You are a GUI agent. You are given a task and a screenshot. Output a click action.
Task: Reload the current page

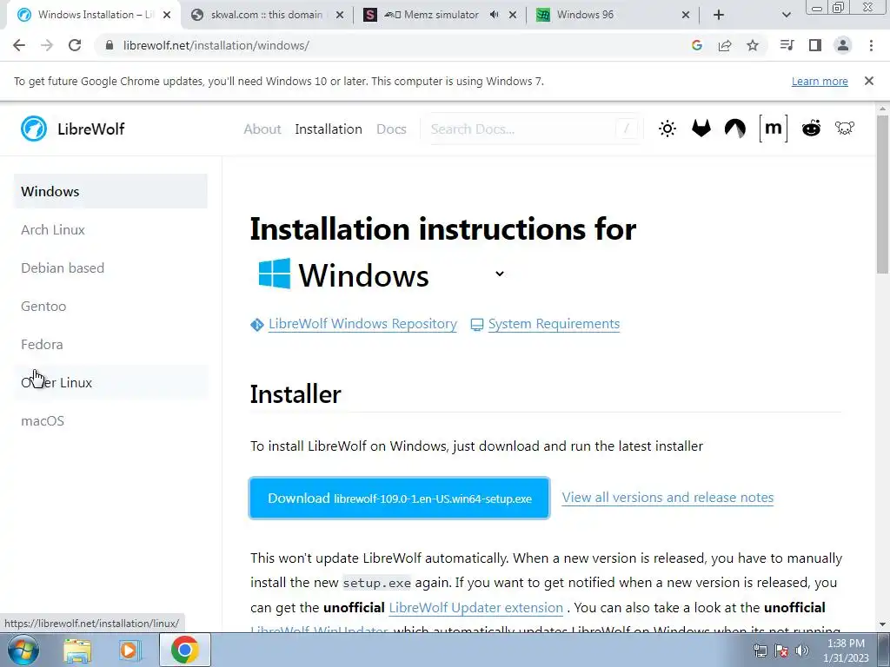[x=75, y=45]
